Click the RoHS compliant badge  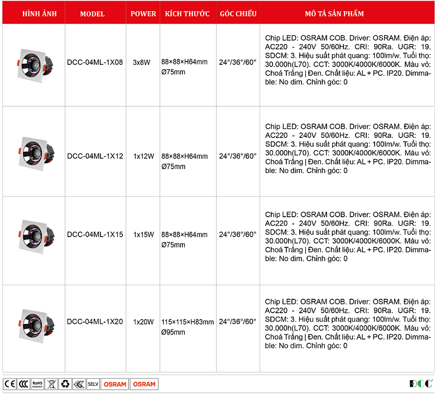[x=37, y=384]
